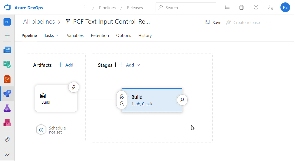The width and height of the screenshot is (295, 161).
Task: Switch to the Variables tab
Action: point(75,36)
